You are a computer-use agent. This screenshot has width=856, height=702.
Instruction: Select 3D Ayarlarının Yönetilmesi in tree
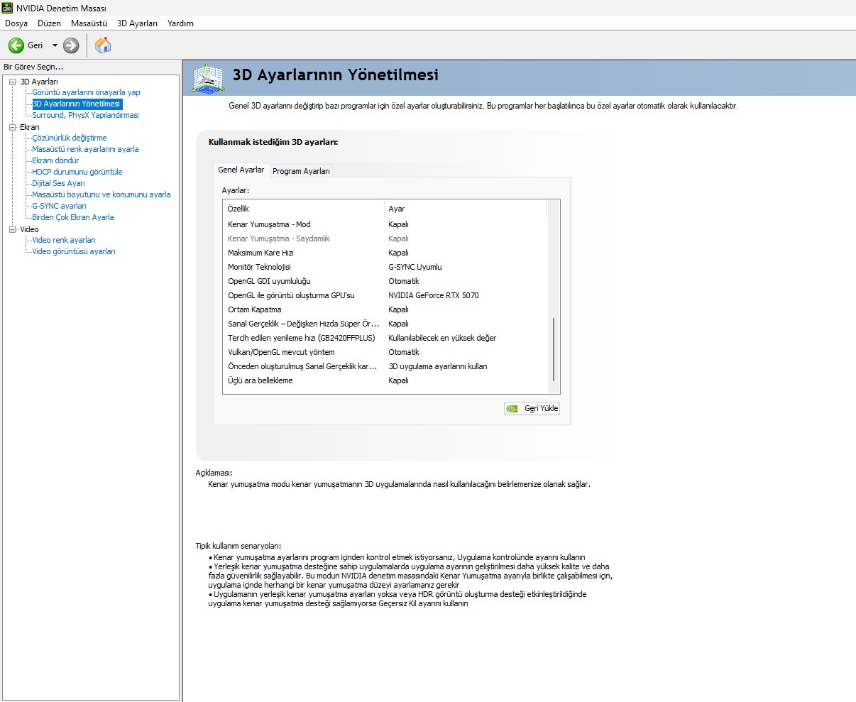click(77, 104)
